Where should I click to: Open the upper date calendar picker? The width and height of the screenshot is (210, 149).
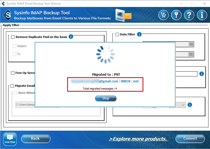pos(191,44)
